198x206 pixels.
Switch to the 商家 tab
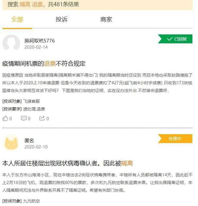[x=106, y=19]
